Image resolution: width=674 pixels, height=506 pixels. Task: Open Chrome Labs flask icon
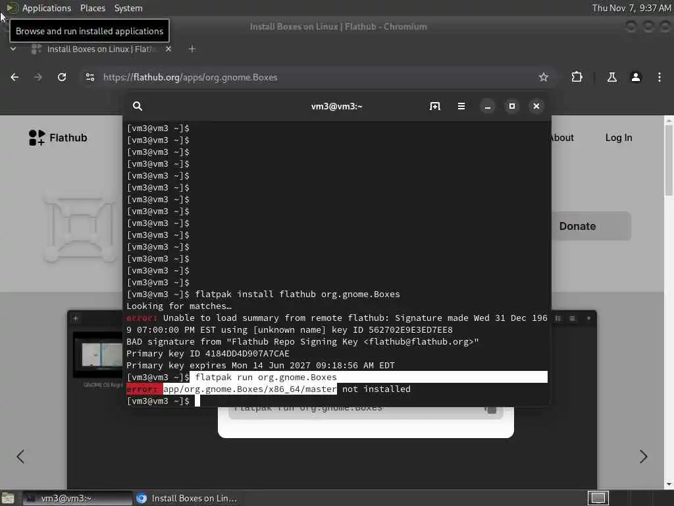click(x=611, y=77)
